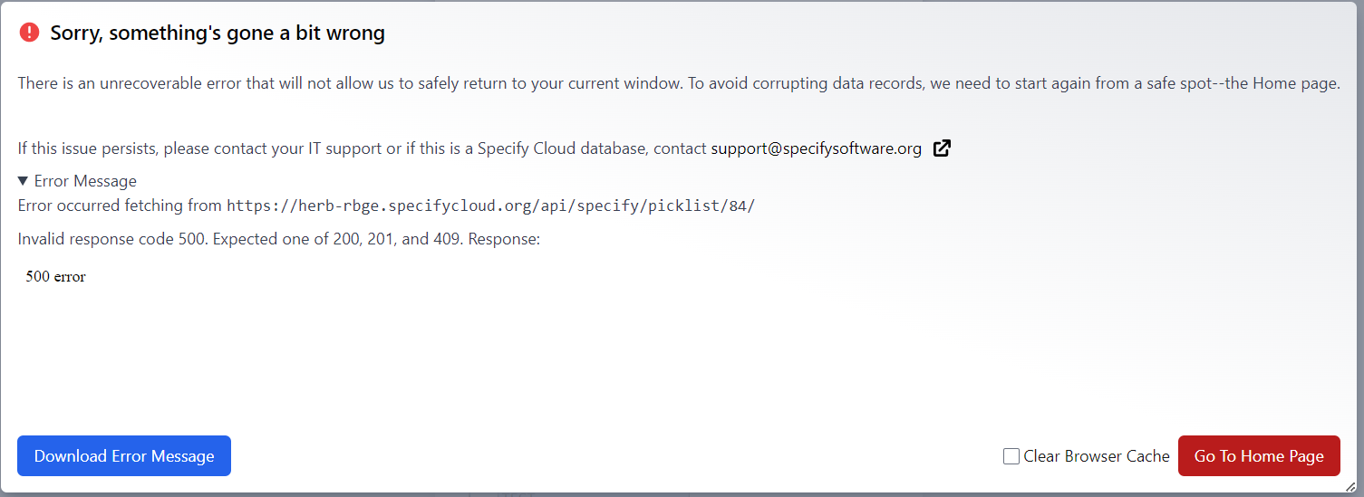The height and width of the screenshot is (497, 1364).
Task: Collapse the Error Message disclosure triangle
Action: [x=24, y=181]
